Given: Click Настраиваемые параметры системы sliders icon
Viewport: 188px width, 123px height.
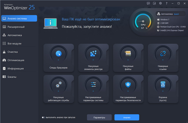Looking at the screenshot, I should (93, 85).
